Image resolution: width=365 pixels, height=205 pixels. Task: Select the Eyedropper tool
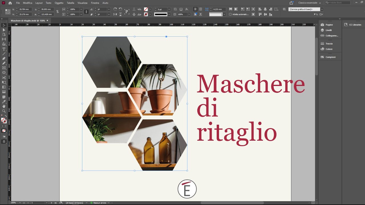[x=4, y=102]
